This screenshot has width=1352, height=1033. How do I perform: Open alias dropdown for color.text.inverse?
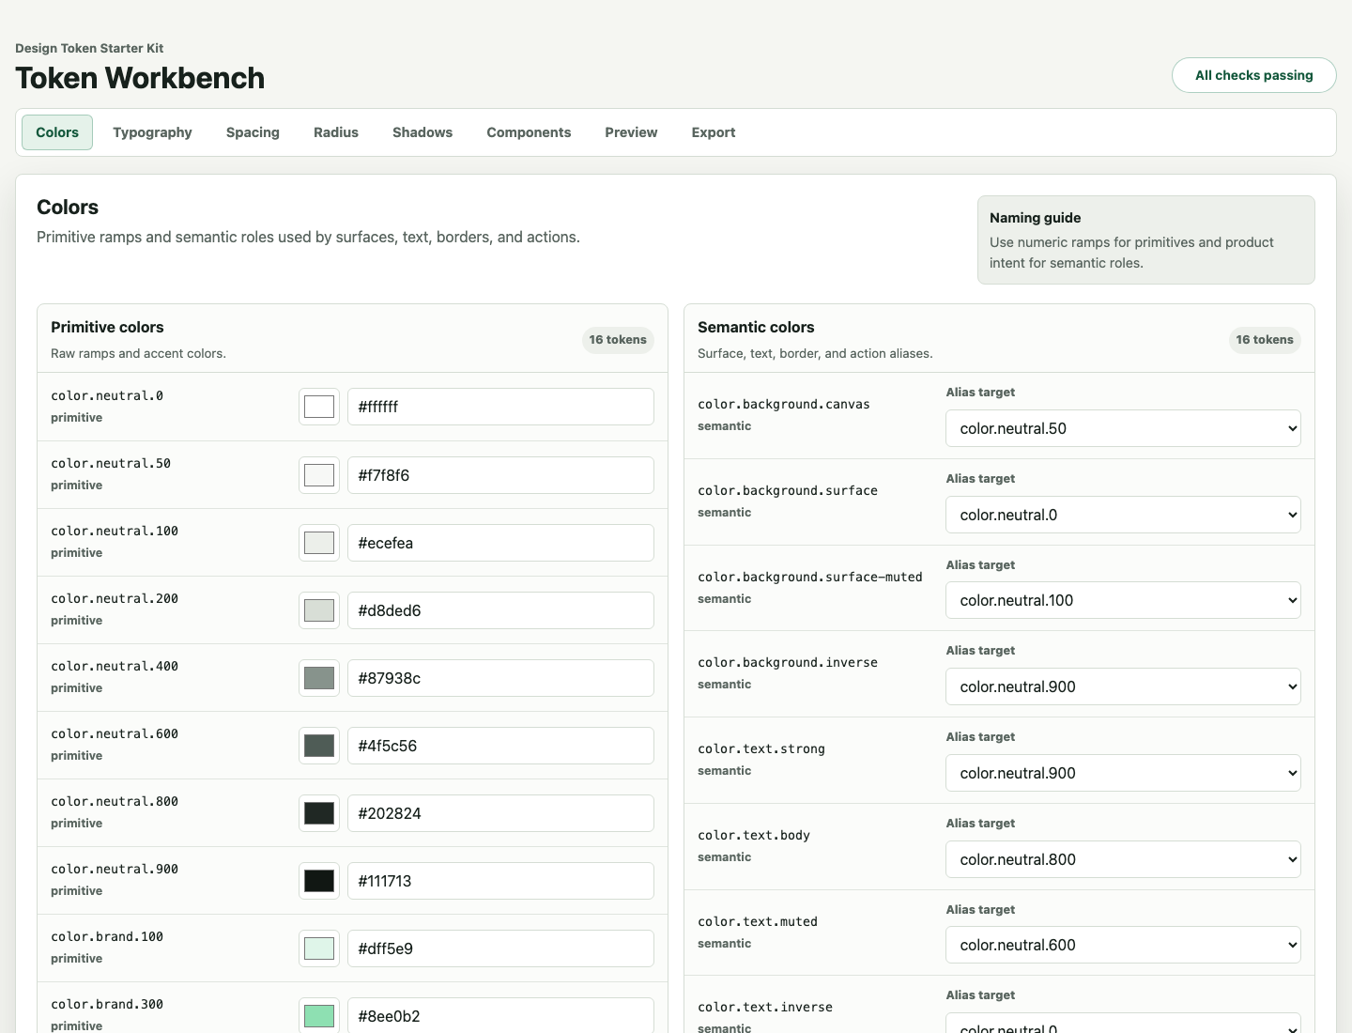[x=1123, y=1024]
